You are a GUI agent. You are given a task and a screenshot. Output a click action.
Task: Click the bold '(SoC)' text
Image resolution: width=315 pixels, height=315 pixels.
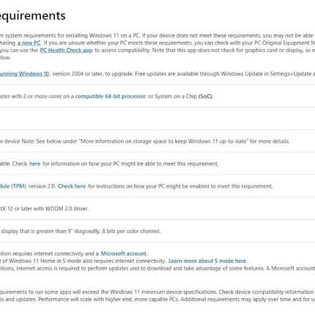click(205, 96)
